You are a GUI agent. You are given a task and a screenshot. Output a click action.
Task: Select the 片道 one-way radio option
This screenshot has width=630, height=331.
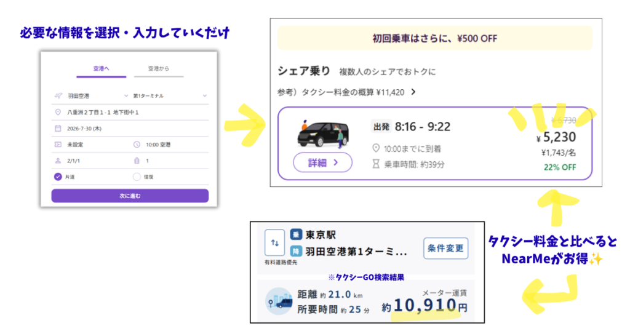coord(58,177)
